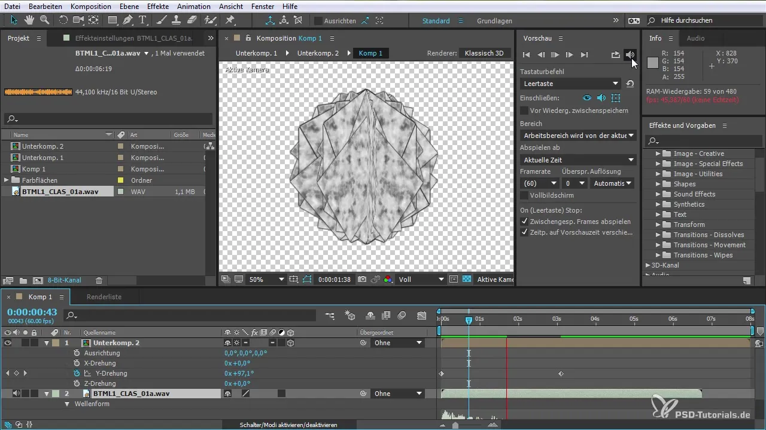The image size is (766, 430).
Task: Select the Horizontal Type tool
Action: point(142,20)
